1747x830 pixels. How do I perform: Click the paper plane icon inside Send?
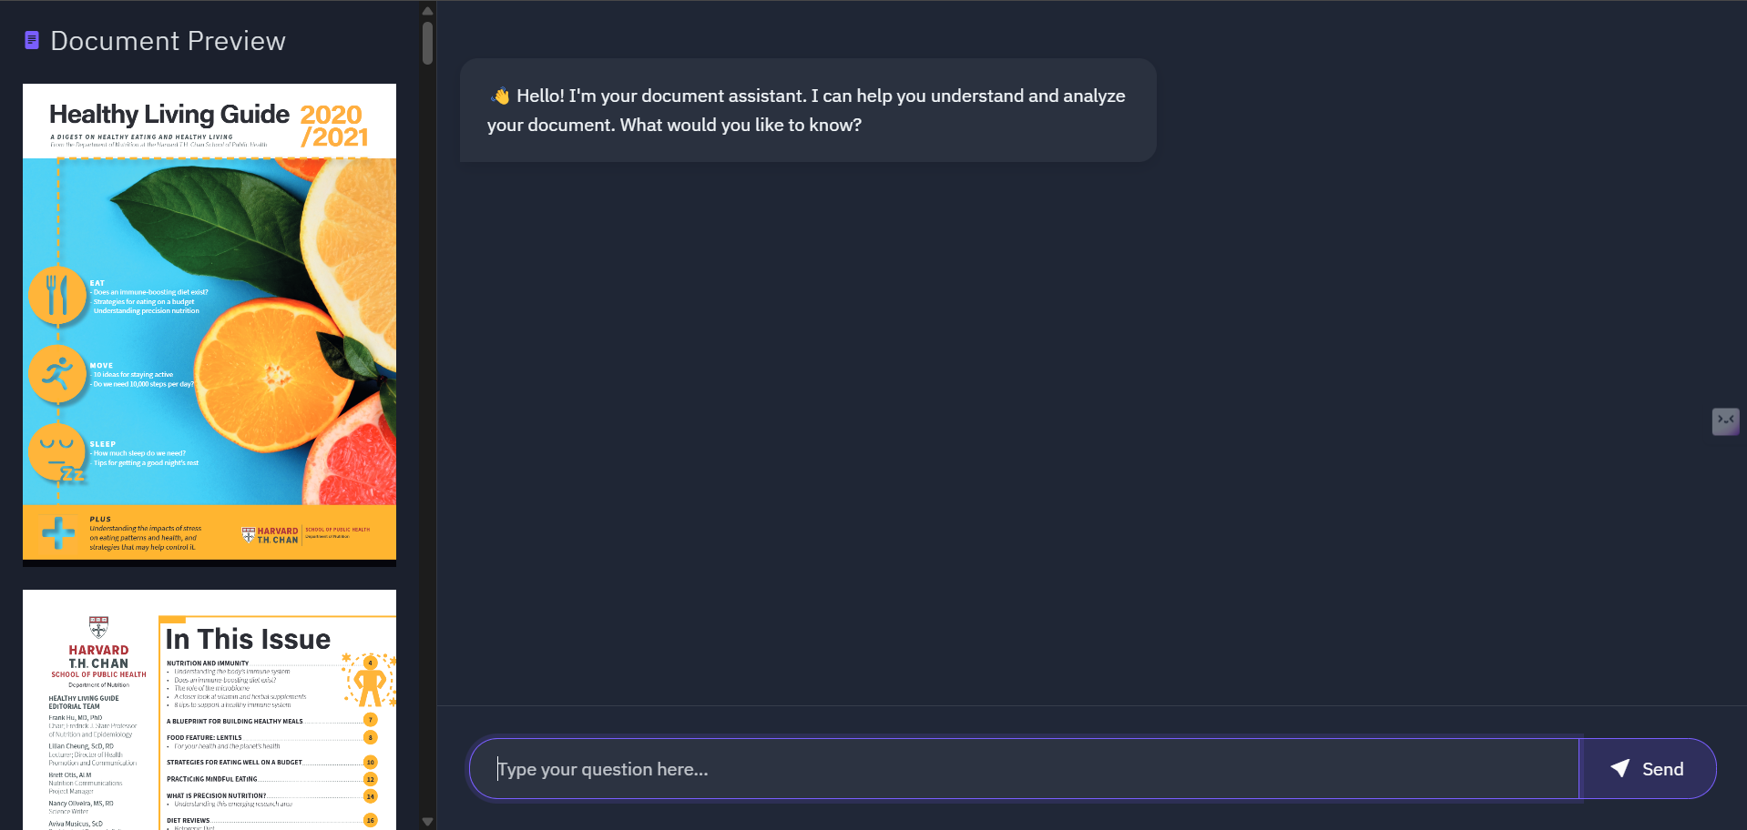click(x=1619, y=768)
